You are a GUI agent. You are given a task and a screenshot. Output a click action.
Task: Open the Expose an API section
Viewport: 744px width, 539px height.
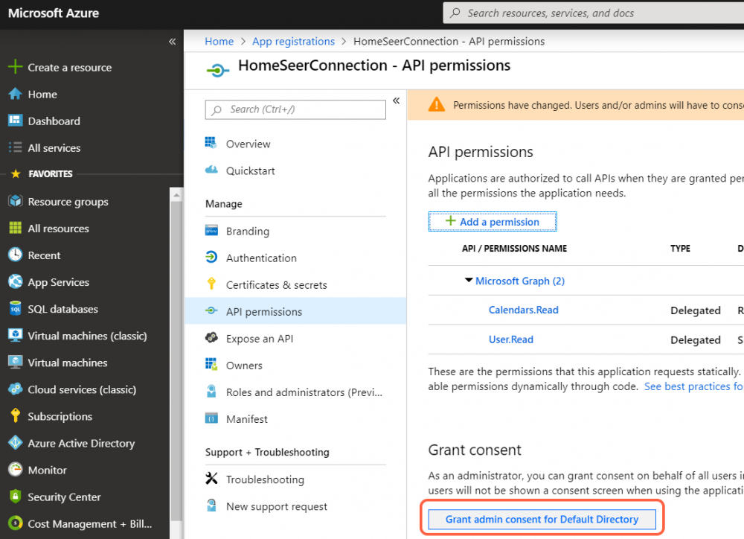coord(259,339)
